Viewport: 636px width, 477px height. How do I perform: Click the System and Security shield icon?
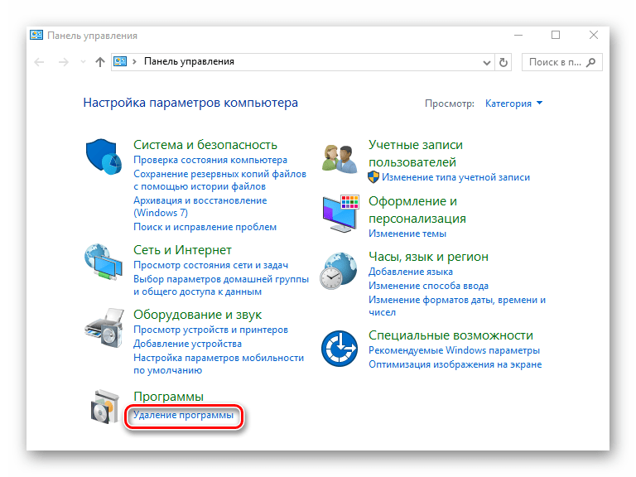coord(104,157)
